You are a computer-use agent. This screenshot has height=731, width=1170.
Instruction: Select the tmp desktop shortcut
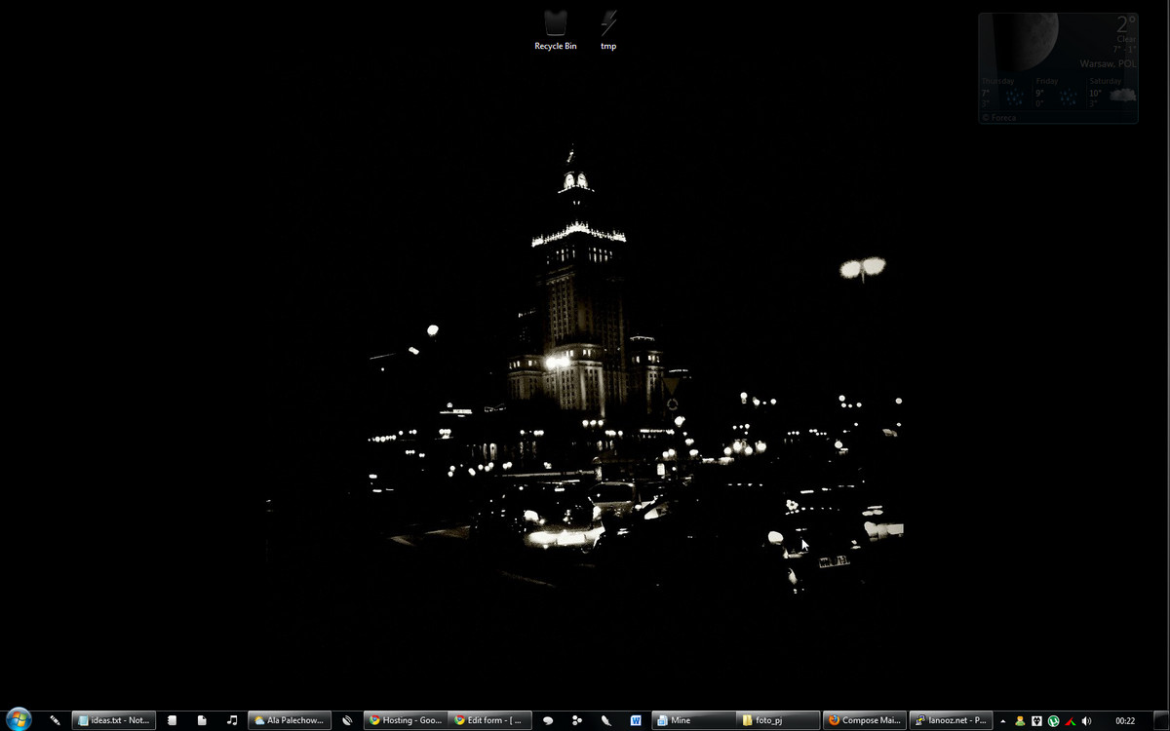click(x=608, y=29)
